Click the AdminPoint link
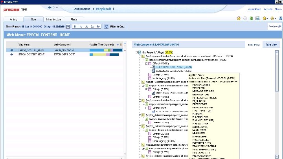 [254, 9]
